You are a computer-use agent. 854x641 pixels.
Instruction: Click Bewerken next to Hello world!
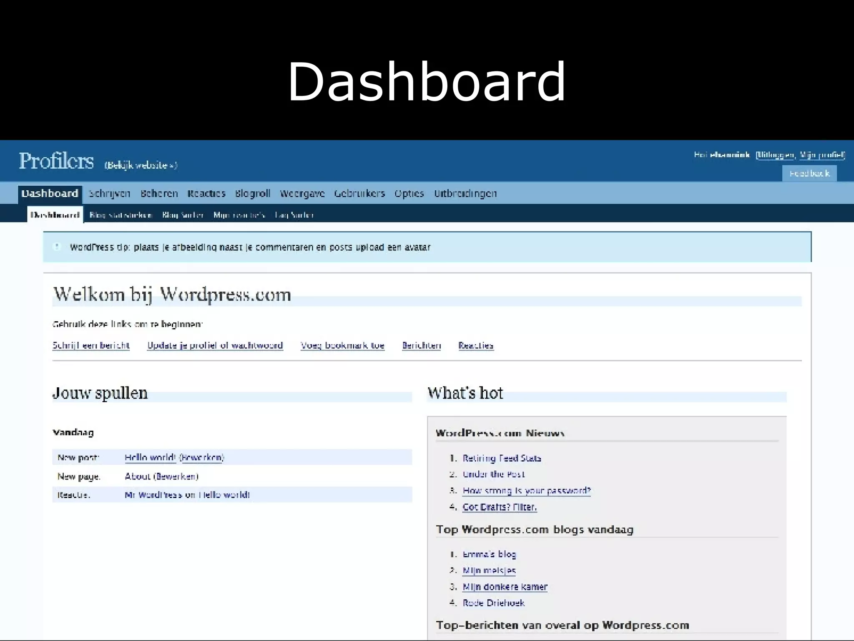tap(202, 457)
